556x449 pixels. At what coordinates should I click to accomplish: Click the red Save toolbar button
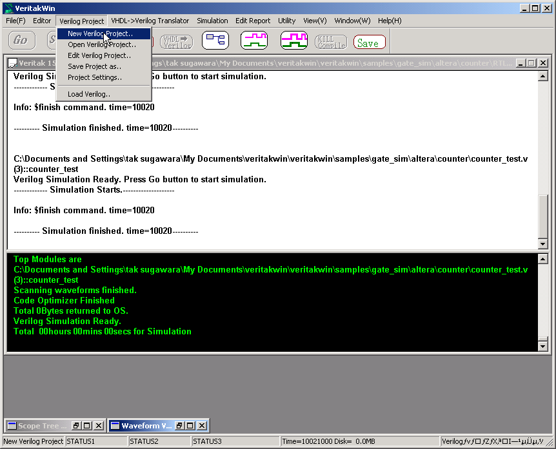(x=369, y=42)
